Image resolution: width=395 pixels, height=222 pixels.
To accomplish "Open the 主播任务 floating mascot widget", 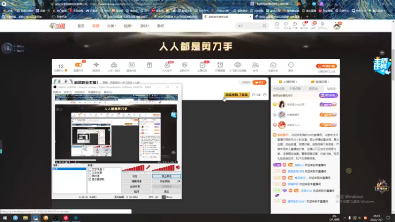I will click(x=381, y=66).
